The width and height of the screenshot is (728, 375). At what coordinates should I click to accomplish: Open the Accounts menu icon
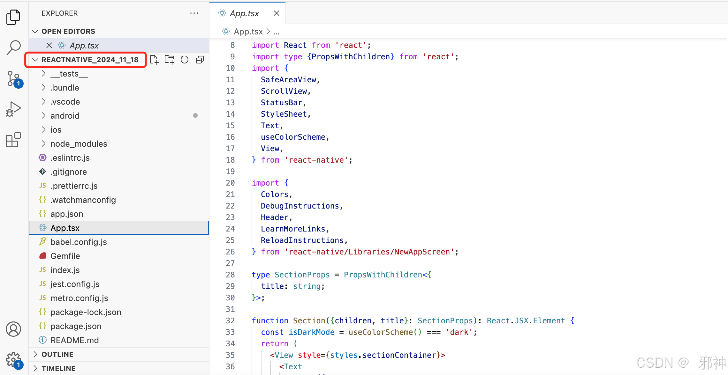click(x=13, y=329)
